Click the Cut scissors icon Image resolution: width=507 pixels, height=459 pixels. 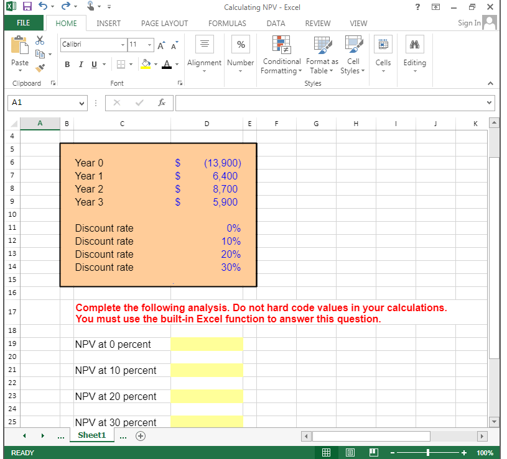coord(39,39)
